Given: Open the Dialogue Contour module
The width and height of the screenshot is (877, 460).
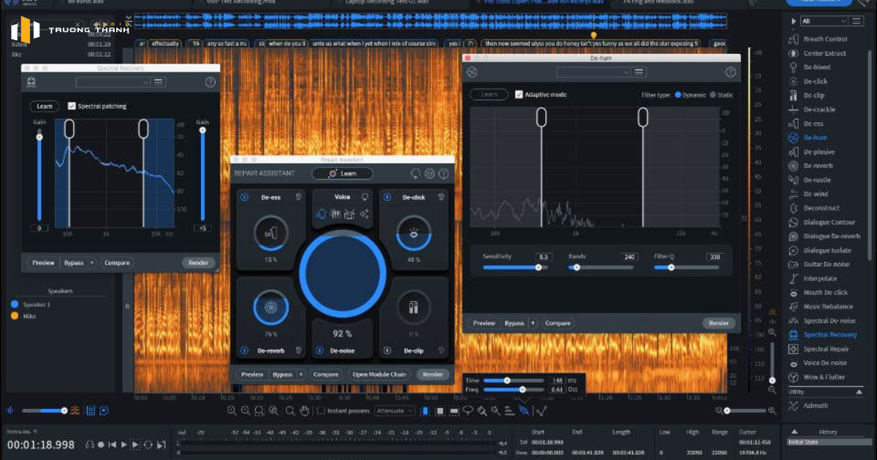Looking at the screenshot, I should tap(829, 222).
